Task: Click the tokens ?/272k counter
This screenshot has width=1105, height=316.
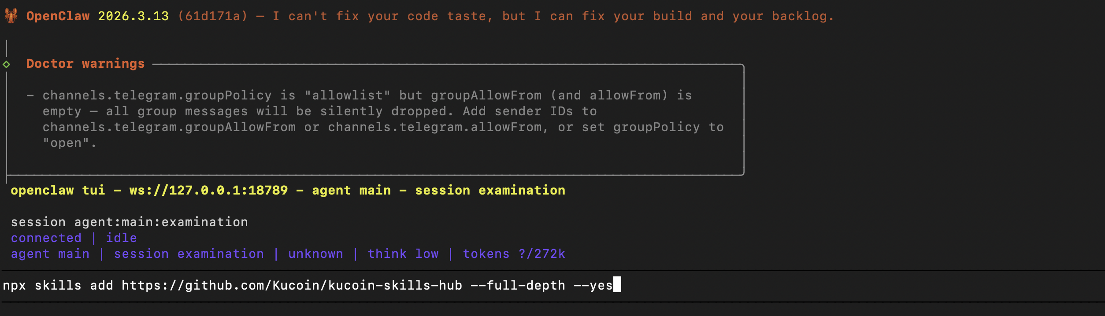Action: (x=514, y=254)
